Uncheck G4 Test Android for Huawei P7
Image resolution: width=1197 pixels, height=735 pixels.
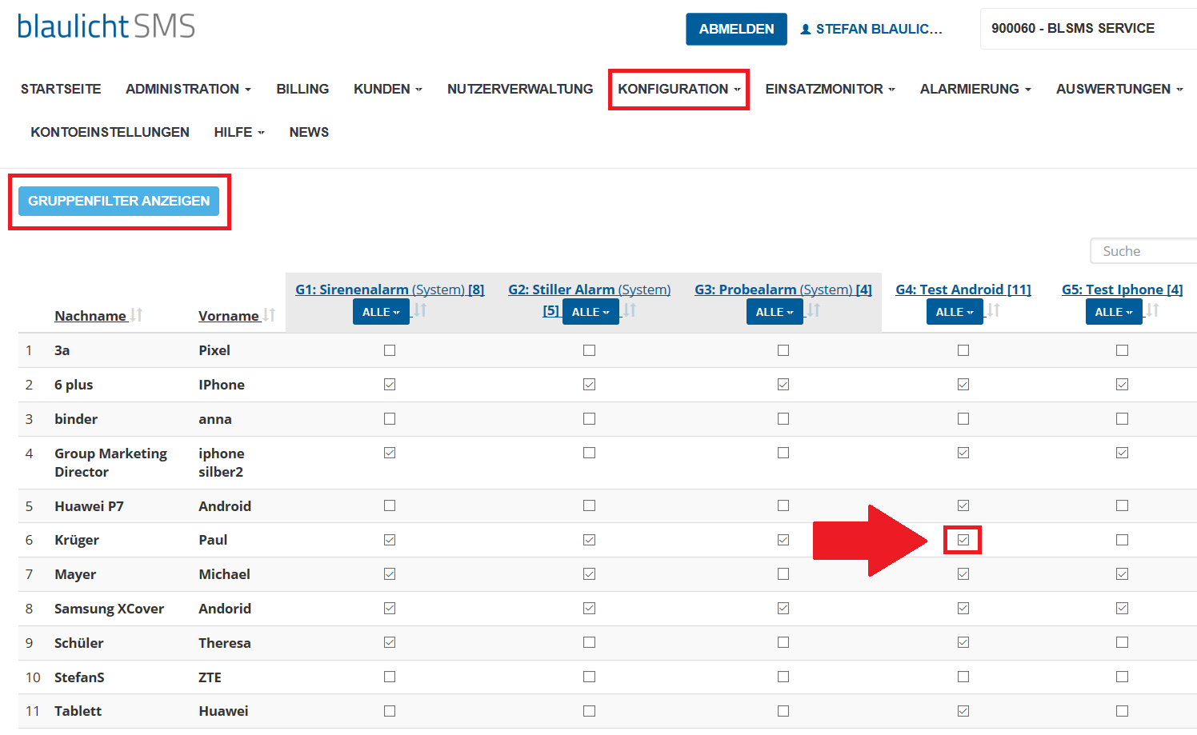963,505
